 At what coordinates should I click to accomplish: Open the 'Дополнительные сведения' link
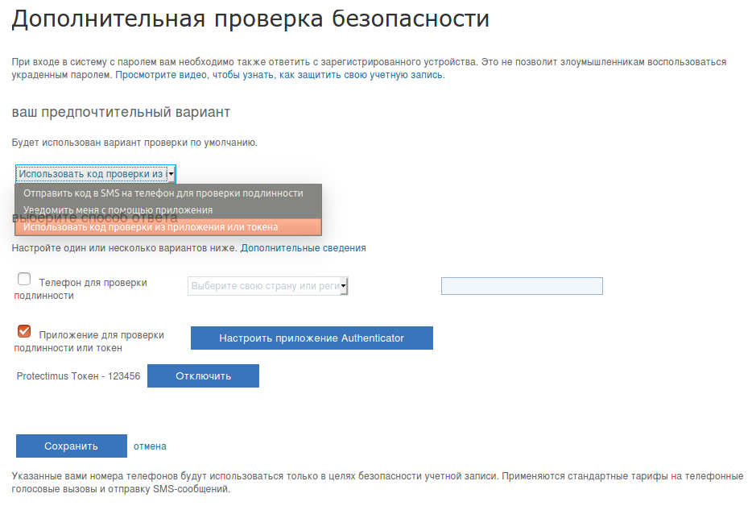click(x=303, y=247)
